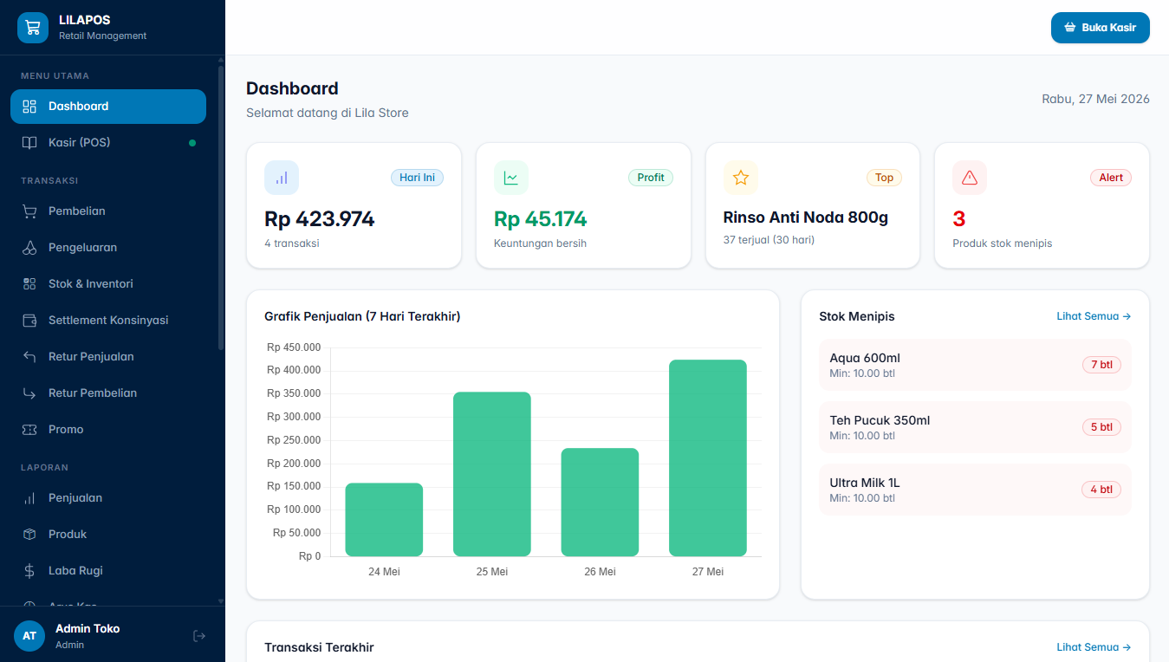This screenshot has height=662, width=1169.
Task: Click the 37 terjual (30 hari) text
Action: tap(769, 240)
